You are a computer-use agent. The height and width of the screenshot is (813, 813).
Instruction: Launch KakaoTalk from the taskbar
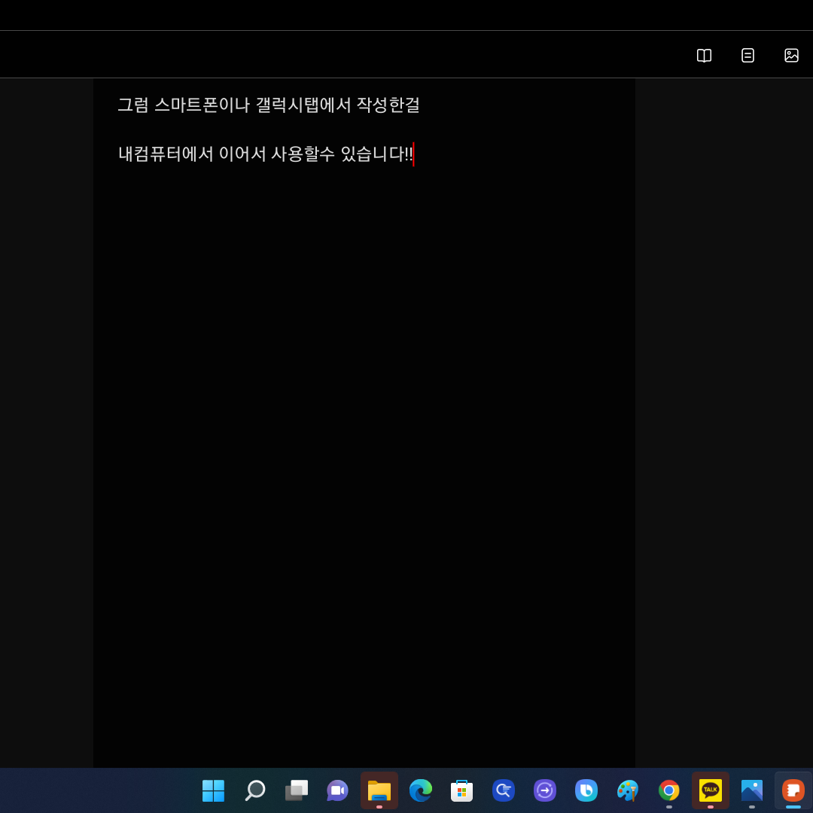tap(710, 791)
